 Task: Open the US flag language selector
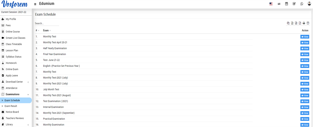coord(271,4)
